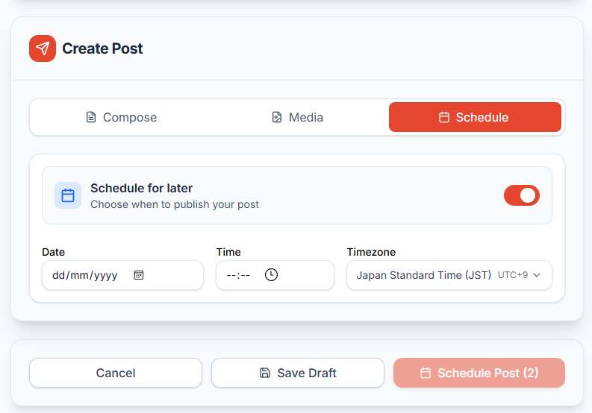The height and width of the screenshot is (413, 592).
Task: Save the post with Save Draft
Action: tap(298, 373)
